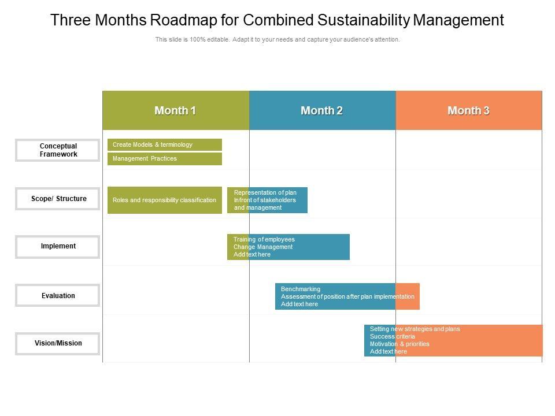Select the Scope/ Structure row label
This screenshot has height=416, width=555.
[58, 199]
